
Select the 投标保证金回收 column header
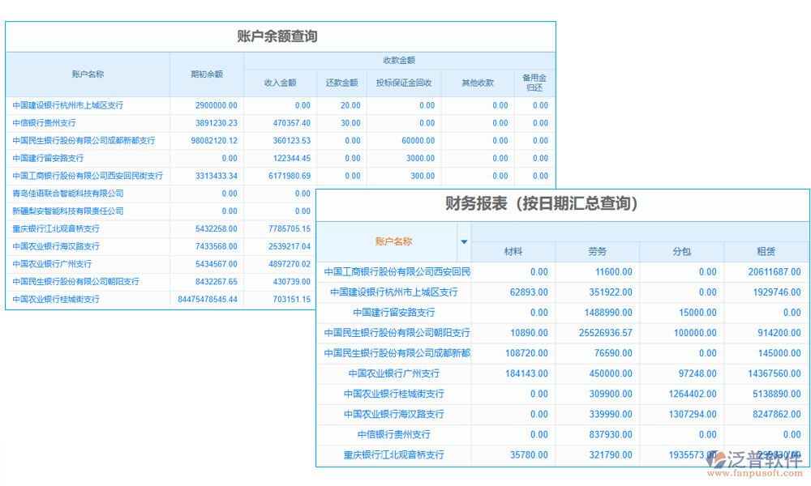click(403, 83)
